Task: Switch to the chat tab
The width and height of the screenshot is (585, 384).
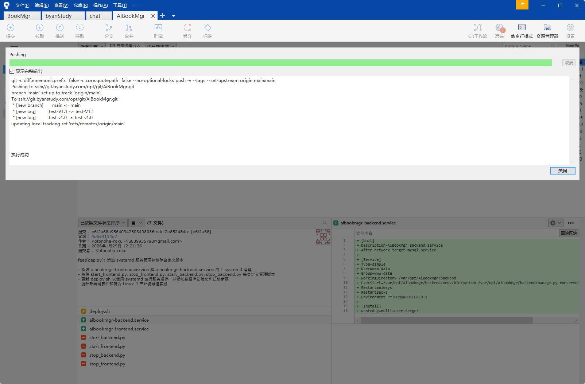Action: [98, 16]
